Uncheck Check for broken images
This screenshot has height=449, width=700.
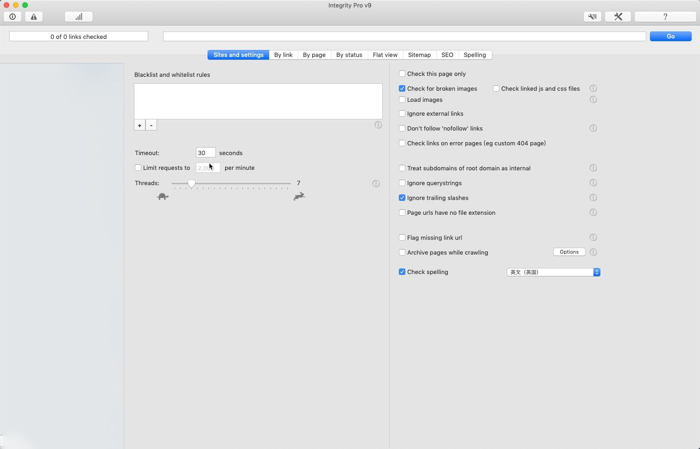[x=402, y=88]
